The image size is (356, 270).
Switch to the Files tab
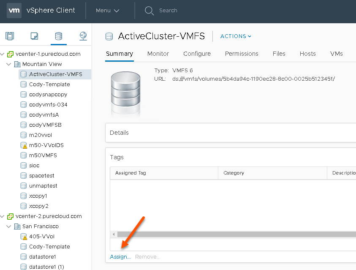pyautogui.click(x=279, y=54)
